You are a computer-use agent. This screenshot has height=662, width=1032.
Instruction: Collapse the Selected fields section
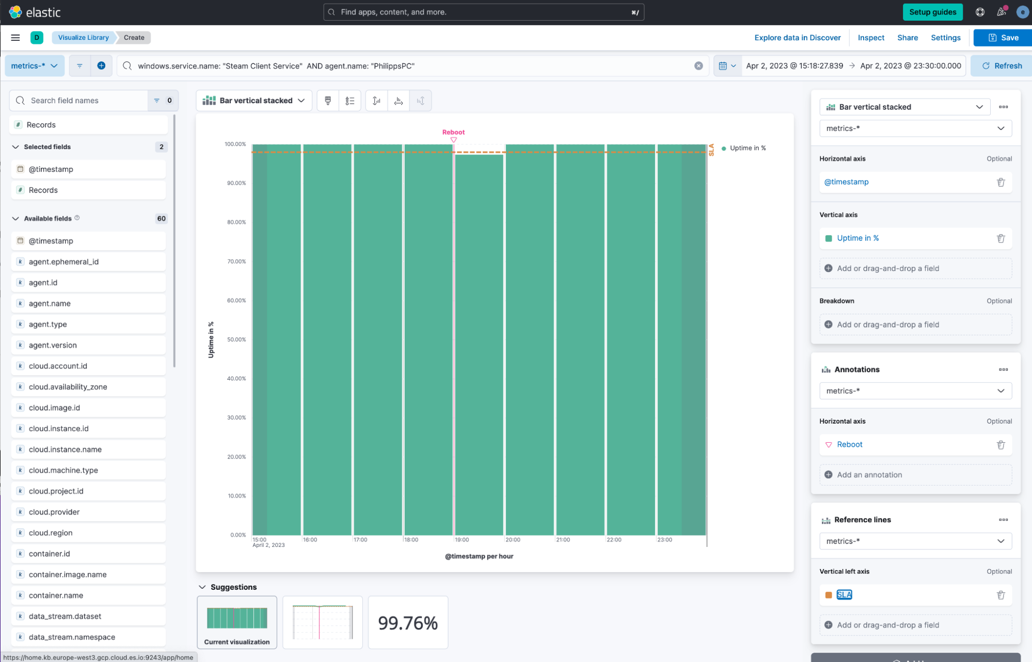point(15,147)
